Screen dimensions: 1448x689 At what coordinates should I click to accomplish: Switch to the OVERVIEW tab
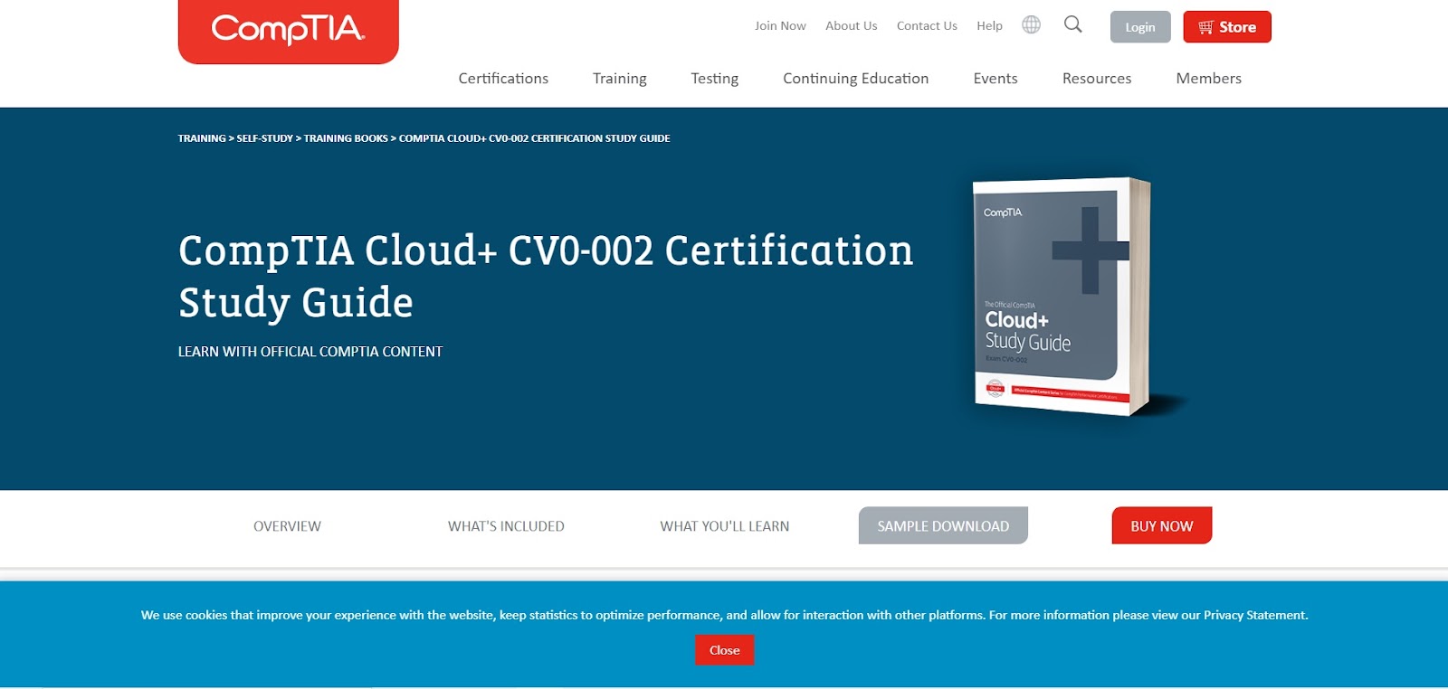tap(287, 526)
